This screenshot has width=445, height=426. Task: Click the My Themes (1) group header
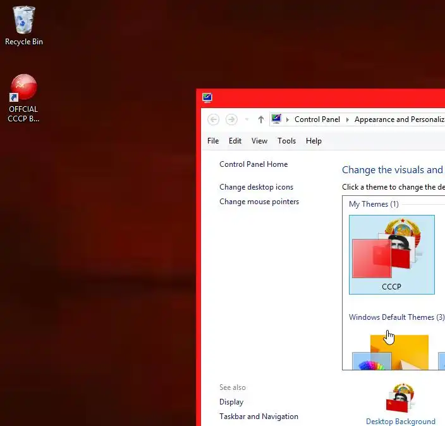click(x=374, y=204)
